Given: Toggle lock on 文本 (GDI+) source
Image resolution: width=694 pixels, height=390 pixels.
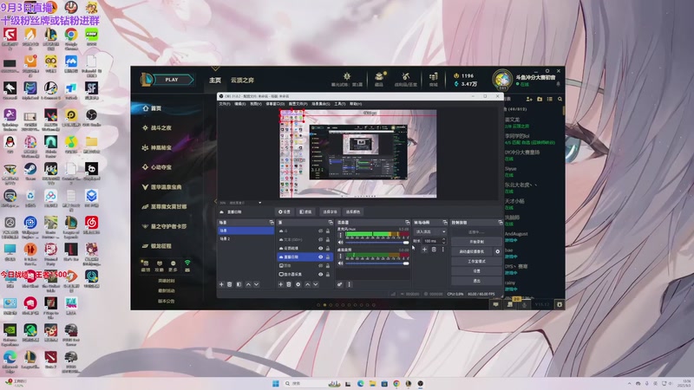Looking at the screenshot, I should [328, 239].
